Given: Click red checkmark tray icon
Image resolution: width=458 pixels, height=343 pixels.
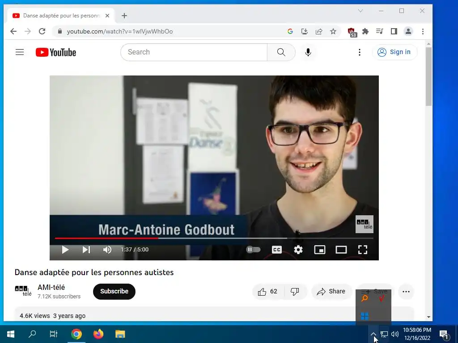Looking at the screenshot, I should [382, 298].
